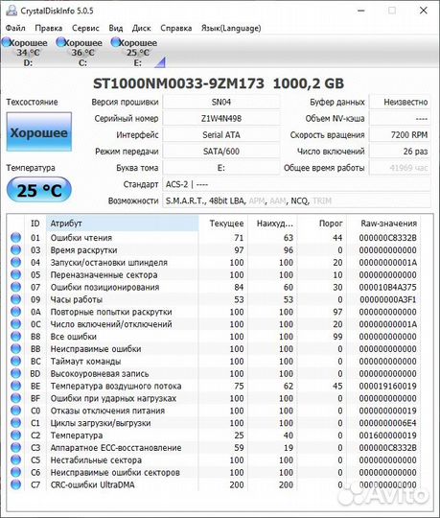This screenshot has height=518, width=440.
Task: Click the total working hours field
Action: 400,168
